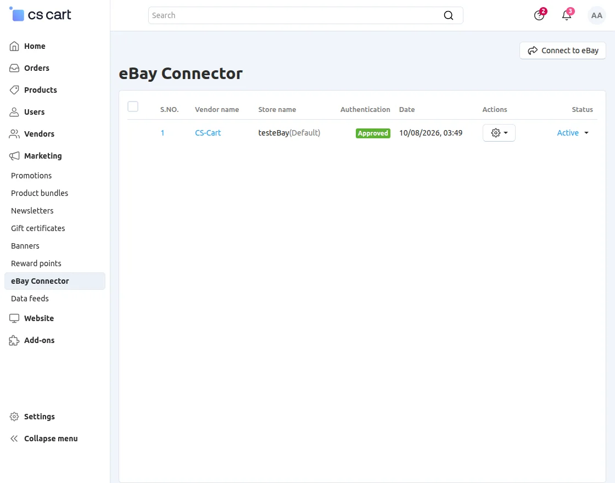The image size is (615, 483).
Task: Go to Product bundles
Action: point(40,193)
